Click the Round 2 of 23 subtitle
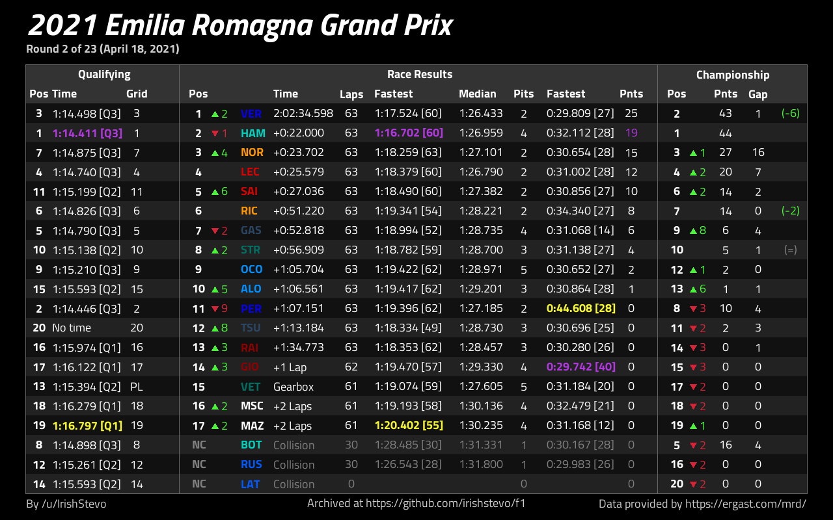This screenshot has width=833, height=520. [x=103, y=49]
